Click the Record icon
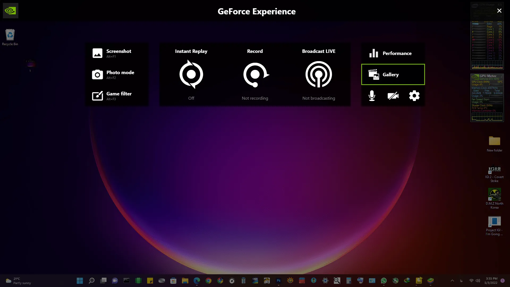 [x=255, y=74]
